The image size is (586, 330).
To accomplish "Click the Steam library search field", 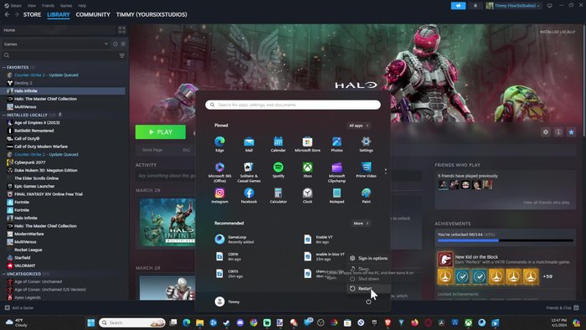I will [59, 55].
